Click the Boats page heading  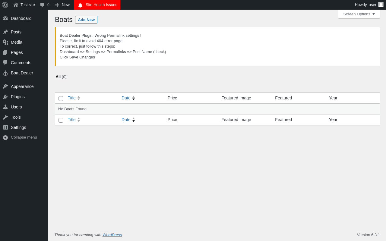(x=64, y=20)
